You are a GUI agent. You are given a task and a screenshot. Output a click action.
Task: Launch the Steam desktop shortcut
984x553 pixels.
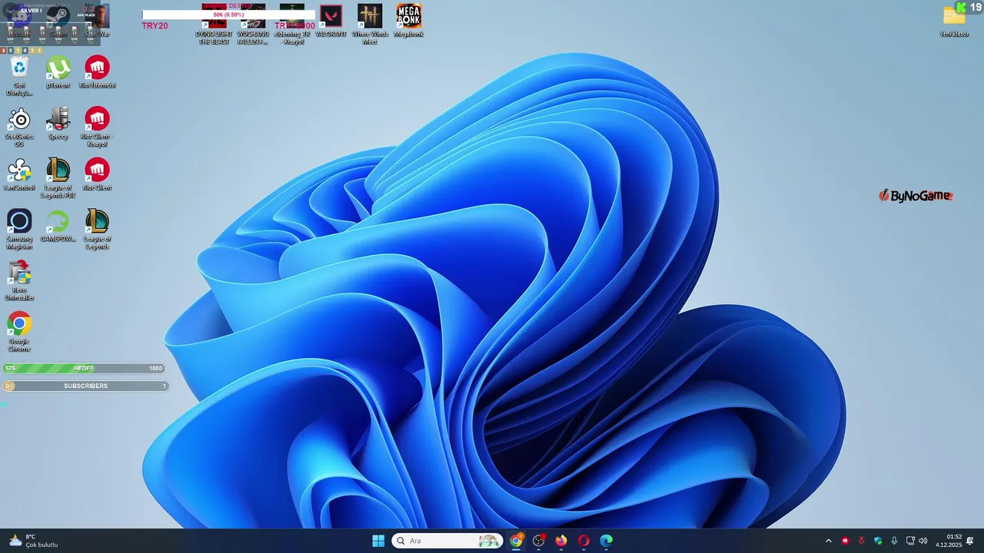[58, 21]
